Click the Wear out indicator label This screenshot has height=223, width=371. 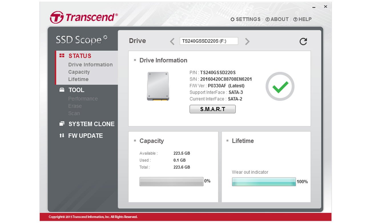point(250,172)
